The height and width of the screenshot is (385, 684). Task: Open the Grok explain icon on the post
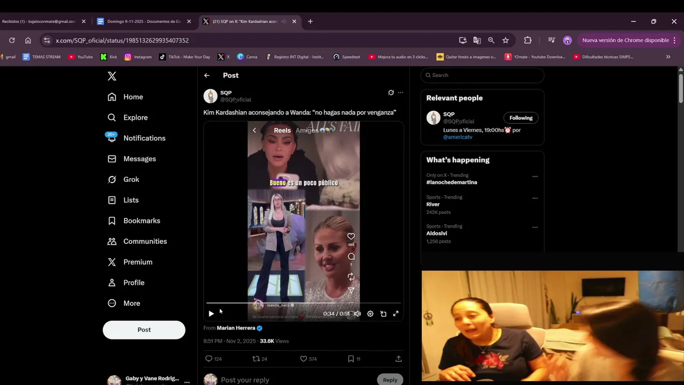pos(391,93)
